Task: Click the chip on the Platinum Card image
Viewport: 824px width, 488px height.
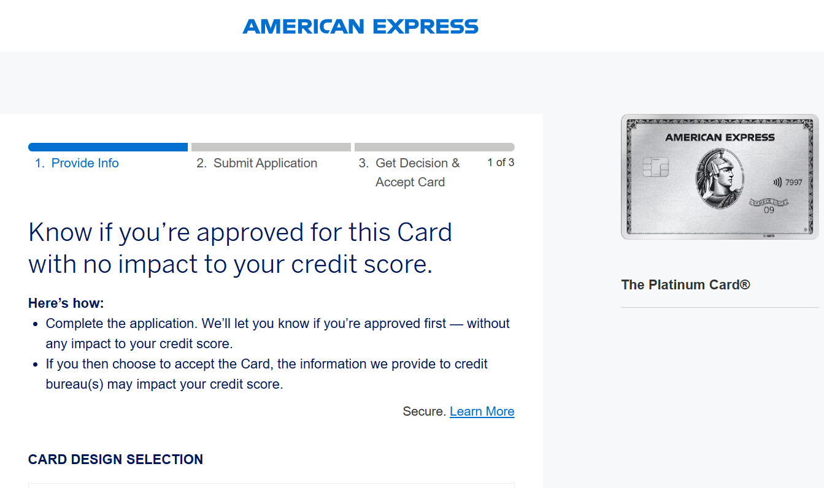Action: pos(655,167)
